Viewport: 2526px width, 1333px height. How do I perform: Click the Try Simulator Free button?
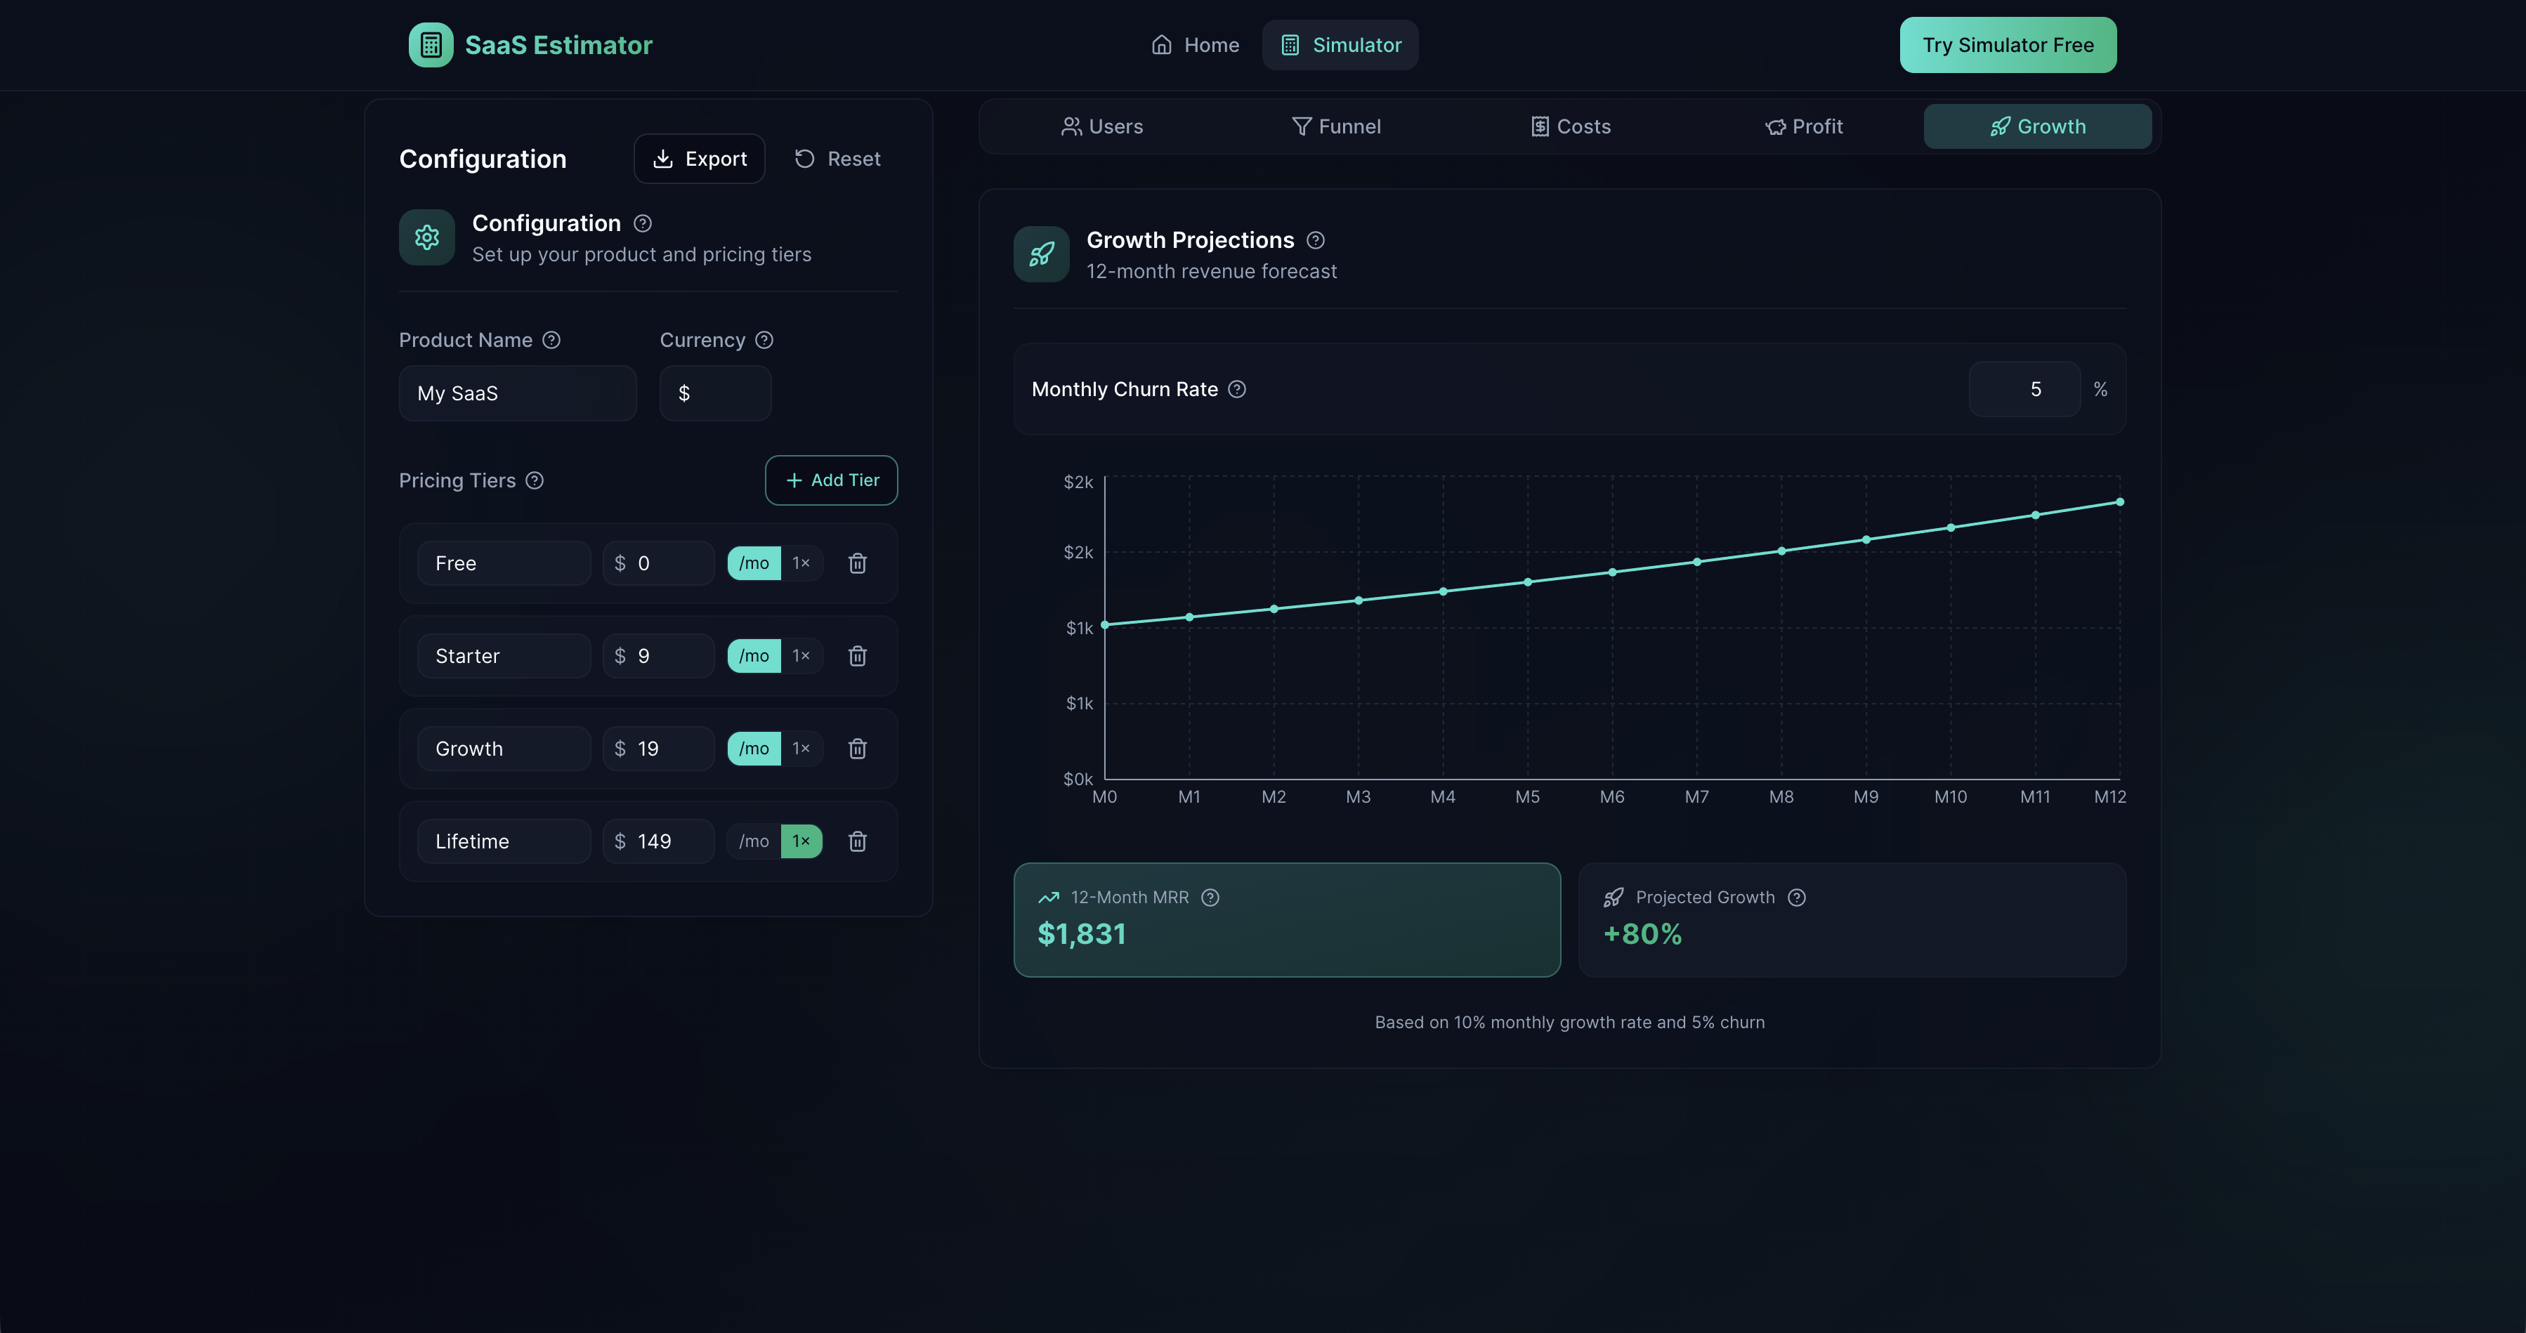point(2008,44)
